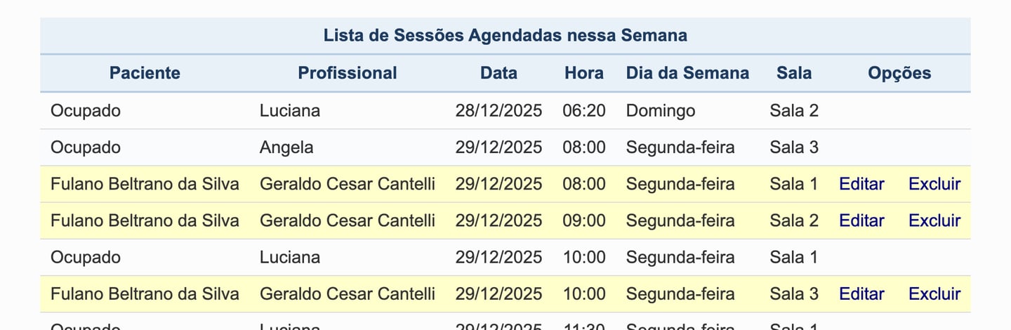Select the Data column header
1011x330 pixels.
pyautogui.click(x=498, y=73)
